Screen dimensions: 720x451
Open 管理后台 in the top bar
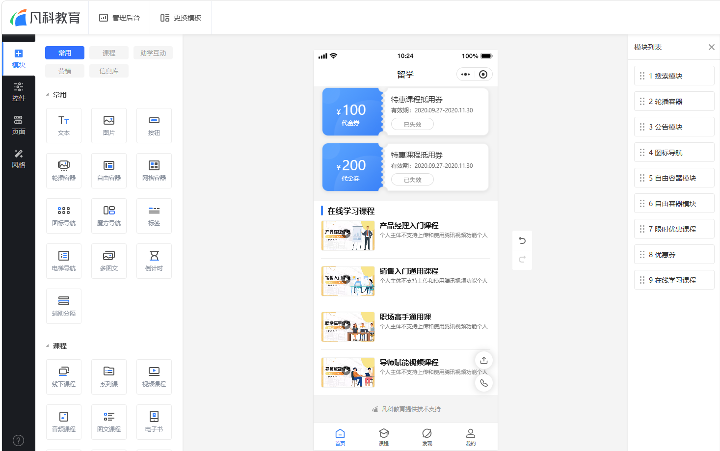[119, 18]
